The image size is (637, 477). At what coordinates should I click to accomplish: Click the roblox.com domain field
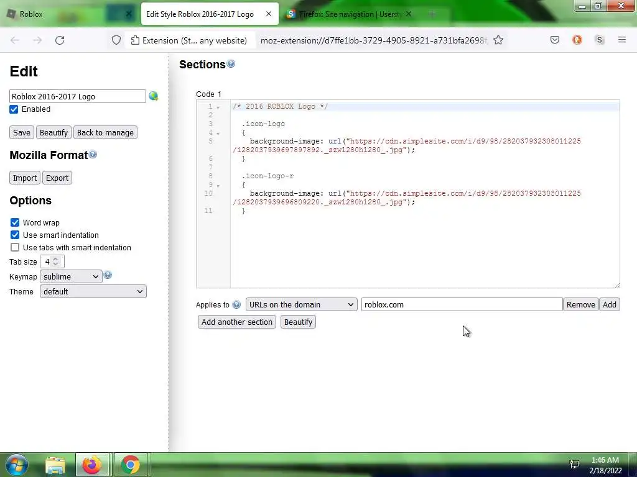pyautogui.click(x=462, y=304)
